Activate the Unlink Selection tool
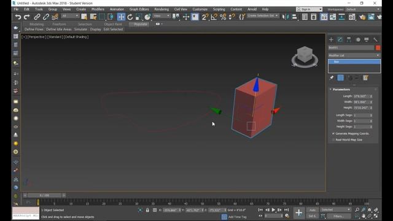The height and width of the screenshot is (221, 393). pyautogui.click(x=46, y=17)
